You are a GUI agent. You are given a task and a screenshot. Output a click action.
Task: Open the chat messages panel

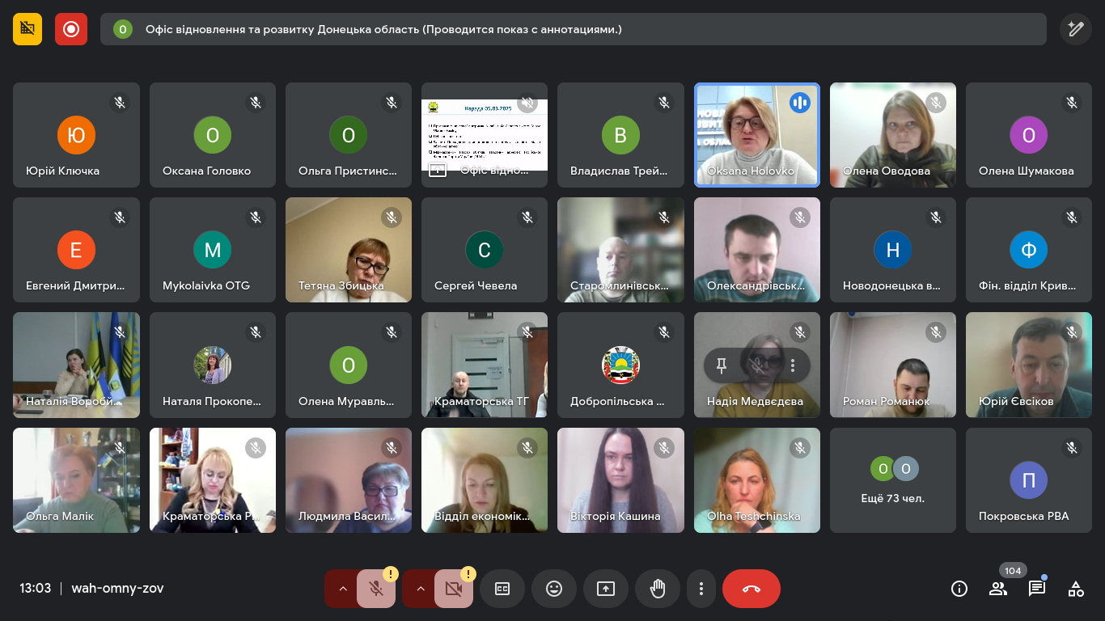pos(1037,589)
